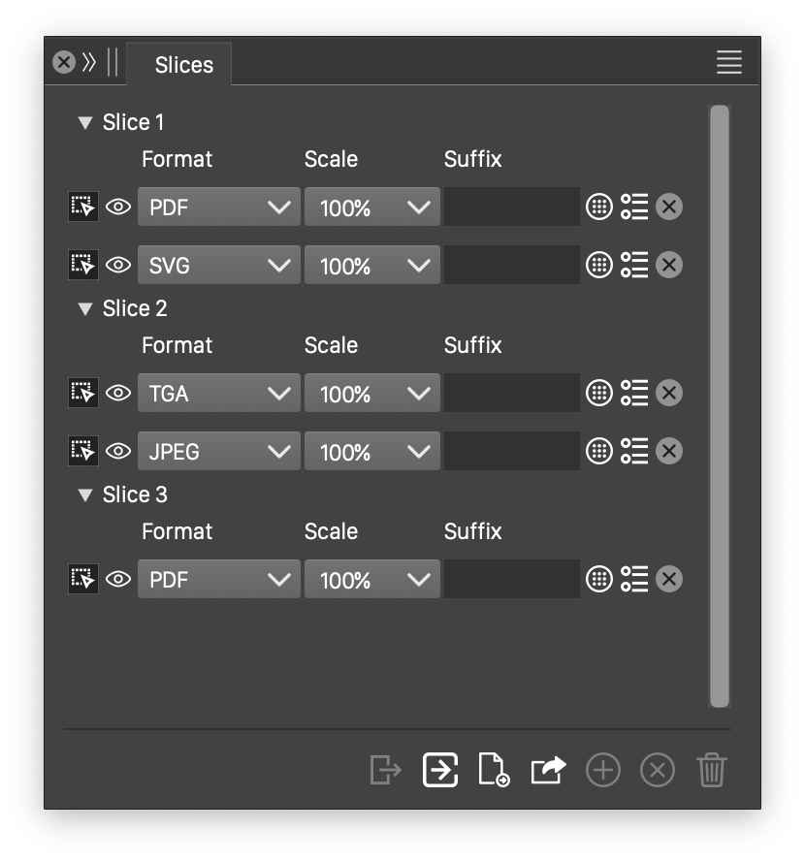Toggle visibility eye for Slice 3 PDF row

(x=118, y=579)
